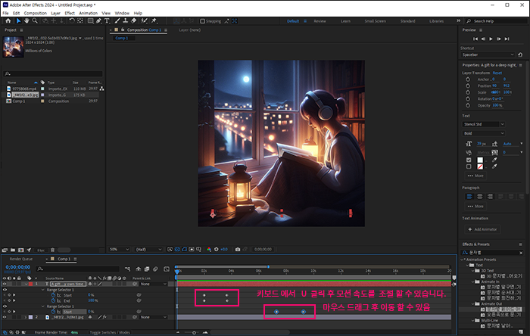This screenshot has width=530, height=336.
Task: Step to next frame in Preview panel
Action: point(498,39)
